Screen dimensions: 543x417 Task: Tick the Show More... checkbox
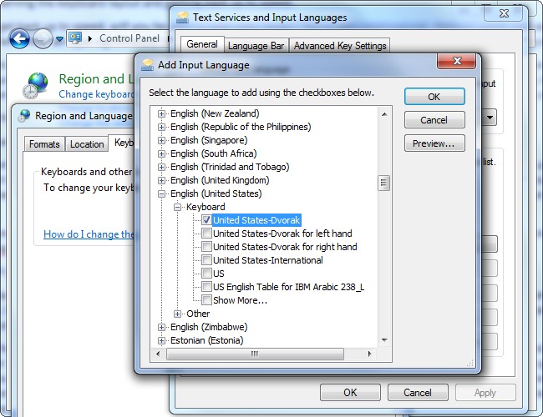point(206,299)
